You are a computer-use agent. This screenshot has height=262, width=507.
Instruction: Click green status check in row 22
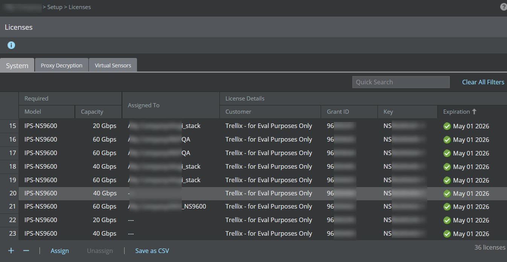click(x=447, y=220)
